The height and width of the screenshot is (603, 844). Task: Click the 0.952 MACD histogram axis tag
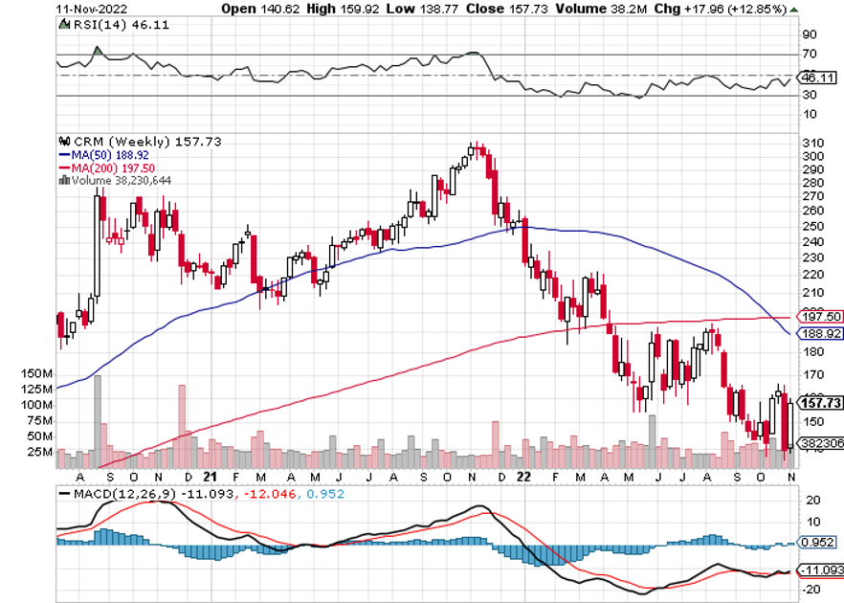pyautogui.click(x=816, y=543)
